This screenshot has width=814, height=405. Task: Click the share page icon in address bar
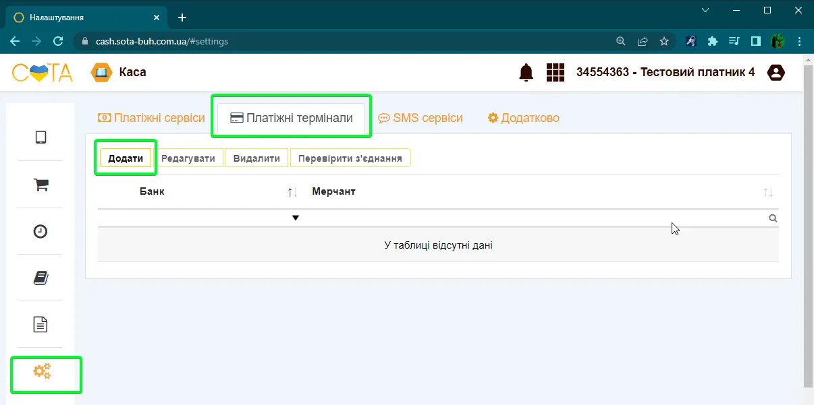coord(643,41)
